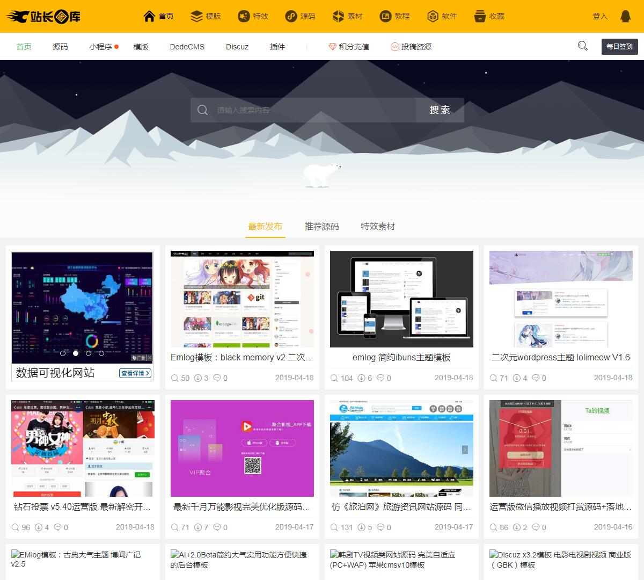Select 插件 in the sub-navigation
Image resolution: width=644 pixels, height=580 pixels.
(277, 47)
